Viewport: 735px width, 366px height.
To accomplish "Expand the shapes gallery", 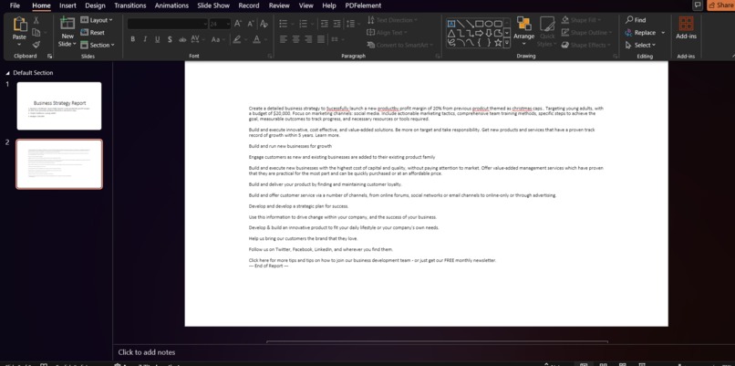I will click(507, 43).
